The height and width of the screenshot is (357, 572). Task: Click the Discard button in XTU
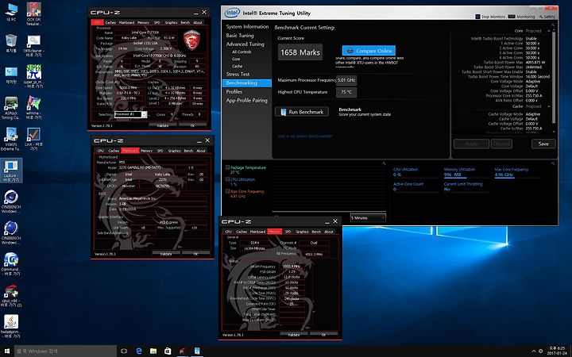click(501, 144)
